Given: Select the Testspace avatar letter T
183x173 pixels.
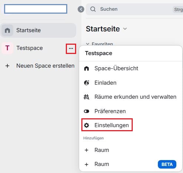Looking at the screenshot, I should [7, 48].
